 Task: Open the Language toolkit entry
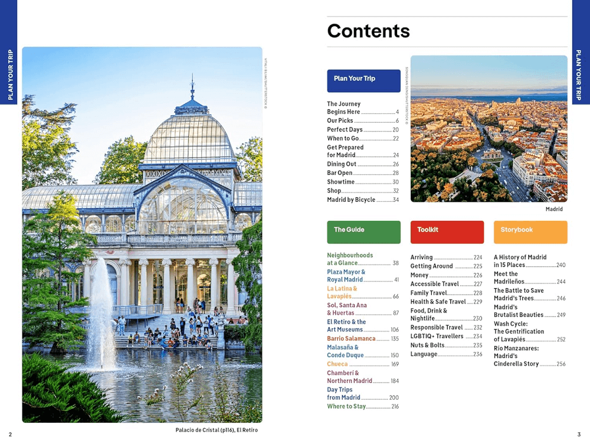pos(446,354)
